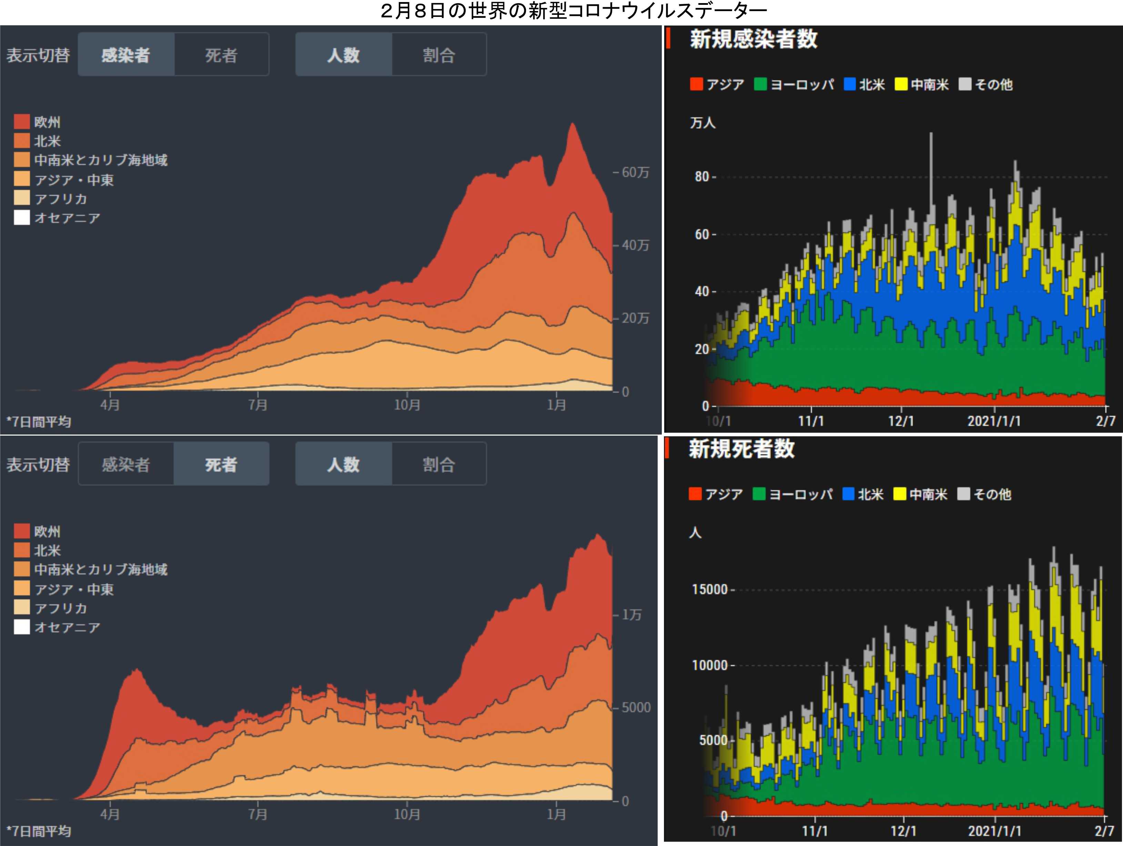Click red アジア legend square in 新規死者数

(695, 494)
